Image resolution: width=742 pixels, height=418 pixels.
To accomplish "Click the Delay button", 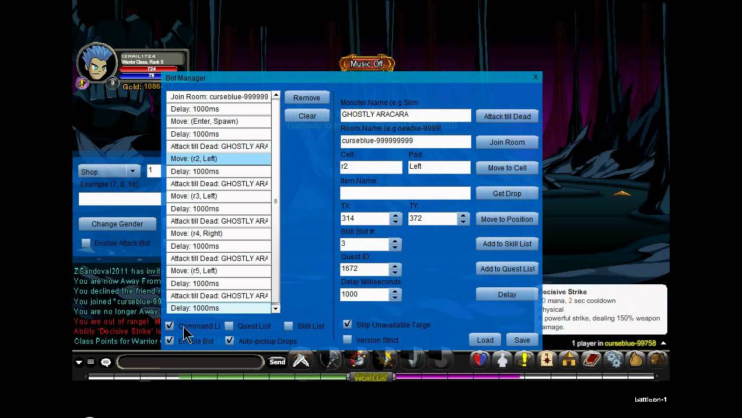I will tap(507, 294).
